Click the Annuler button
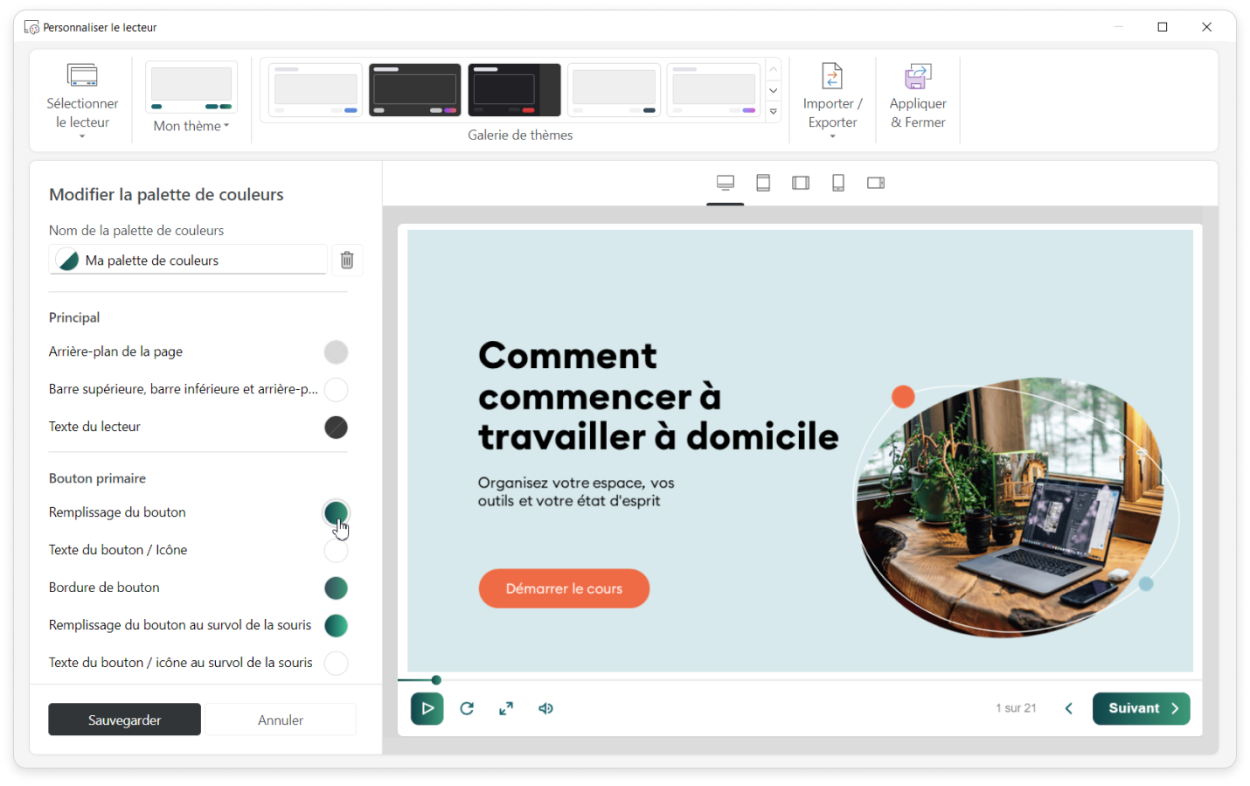The height and width of the screenshot is (786, 1250). tap(280, 720)
